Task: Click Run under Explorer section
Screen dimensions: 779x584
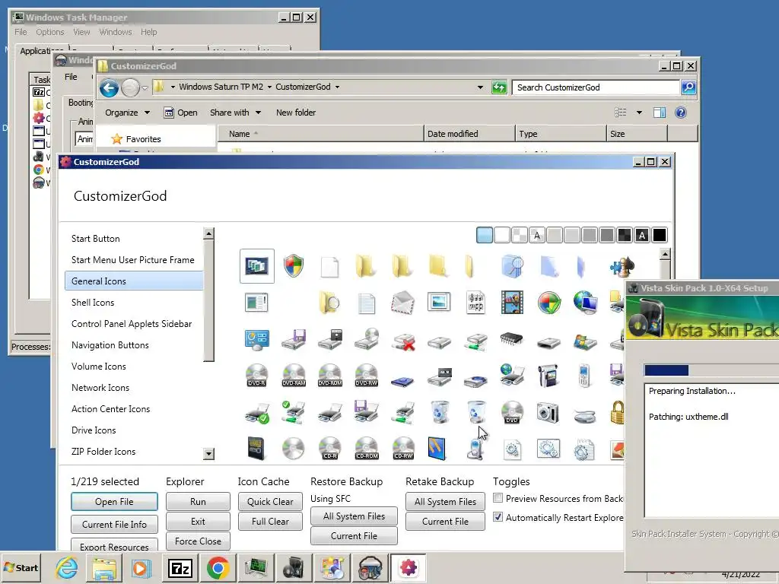Action: (x=198, y=502)
